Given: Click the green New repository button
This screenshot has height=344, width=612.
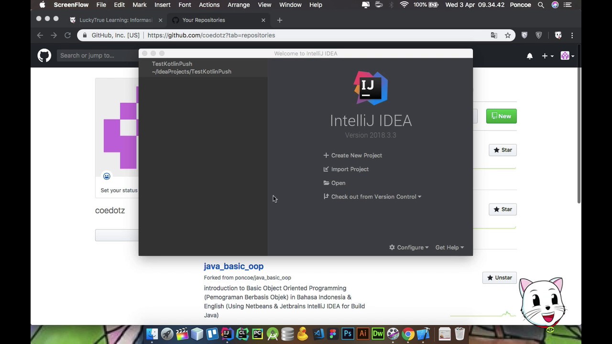Looking at the screenshot, I should coord(501,116).
